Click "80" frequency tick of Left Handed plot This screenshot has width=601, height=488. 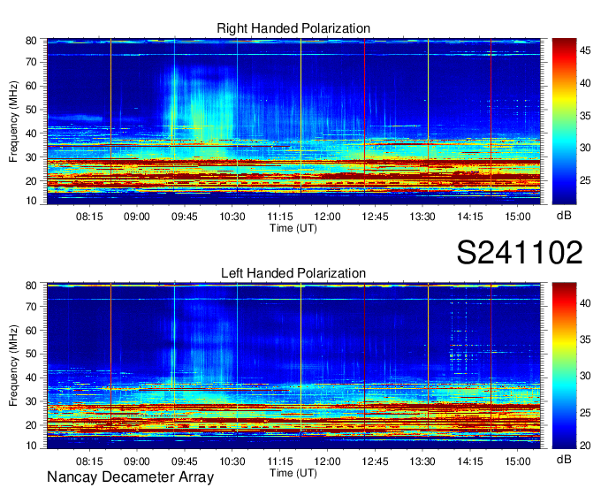31,286
